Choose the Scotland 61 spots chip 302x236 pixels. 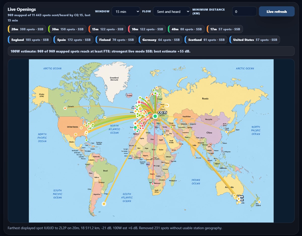tap(206, 40)
